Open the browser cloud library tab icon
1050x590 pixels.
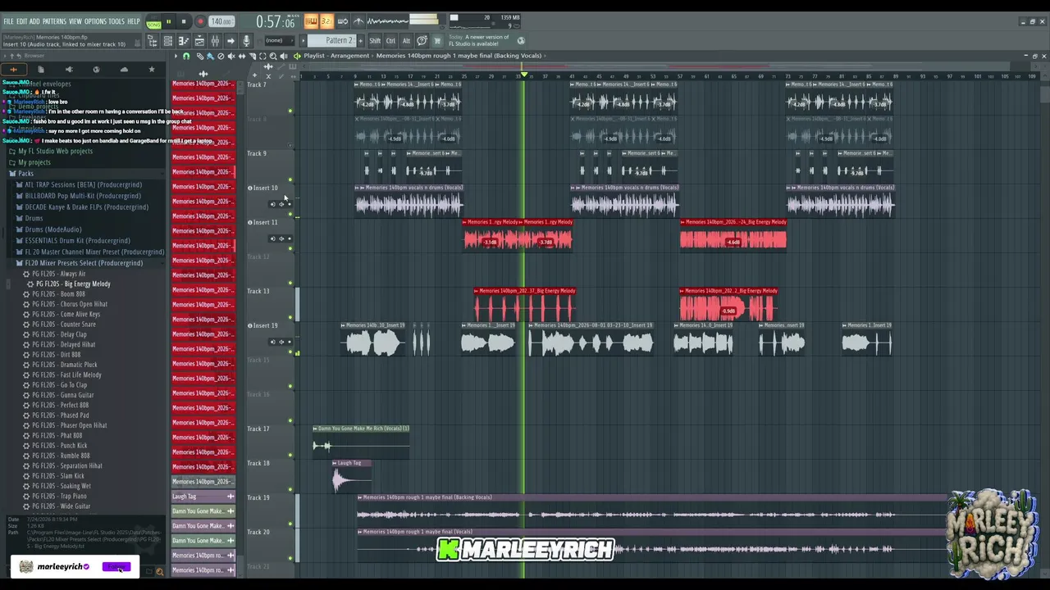coord(124,70)
